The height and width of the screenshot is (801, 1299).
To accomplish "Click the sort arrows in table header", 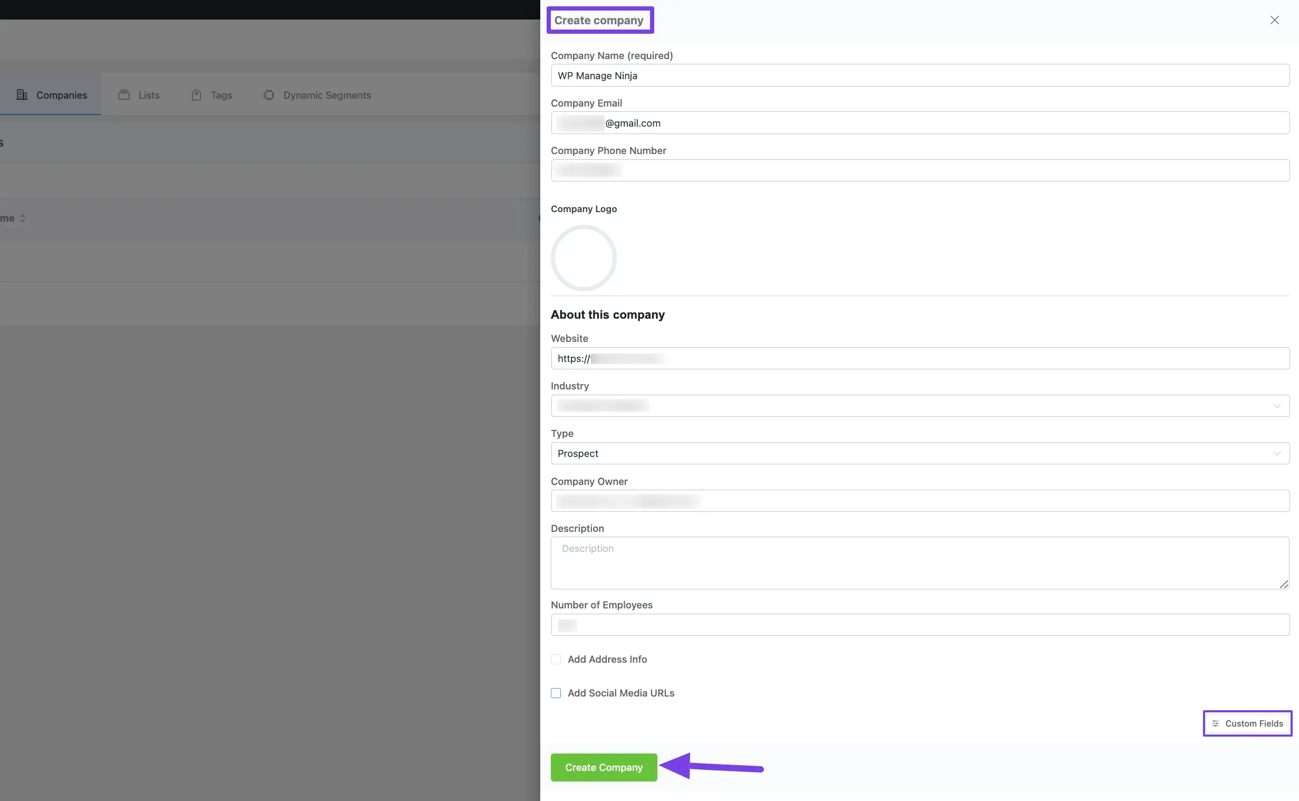I will [x=22, y=218].
